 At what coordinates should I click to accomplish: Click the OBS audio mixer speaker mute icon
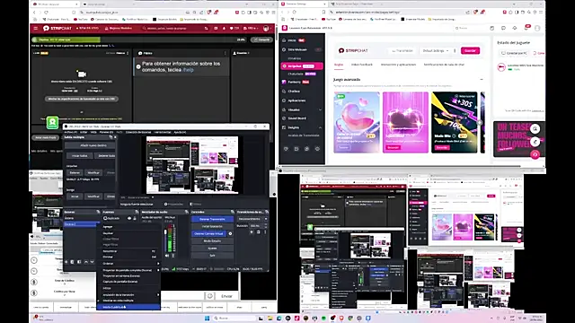point(167,256)
